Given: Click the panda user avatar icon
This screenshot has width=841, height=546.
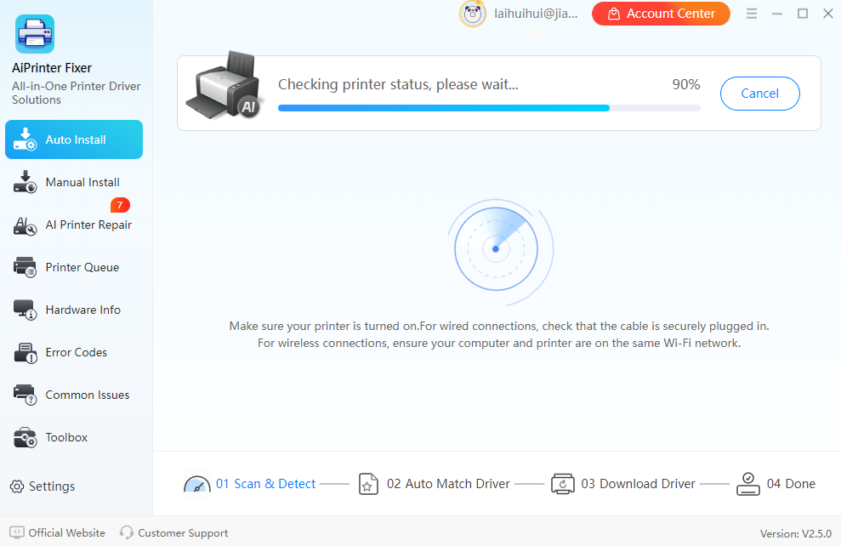Looking at the screenshot, I should (473, 14).
